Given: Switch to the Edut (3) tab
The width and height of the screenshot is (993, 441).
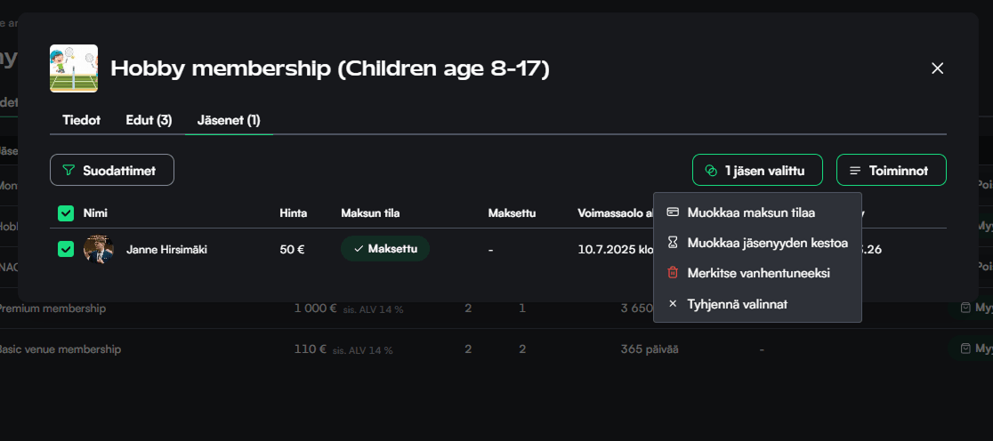Looking at the screenshot, I should pos(149,120).
